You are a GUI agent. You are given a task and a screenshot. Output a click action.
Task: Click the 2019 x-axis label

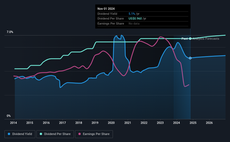[x=95, y=123]
